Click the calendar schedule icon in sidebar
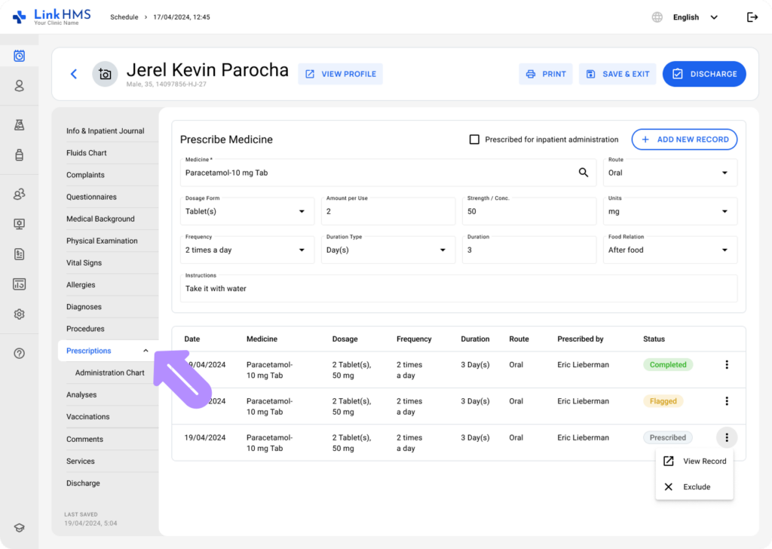Screen dimensions: 772x549 point(19,56)
